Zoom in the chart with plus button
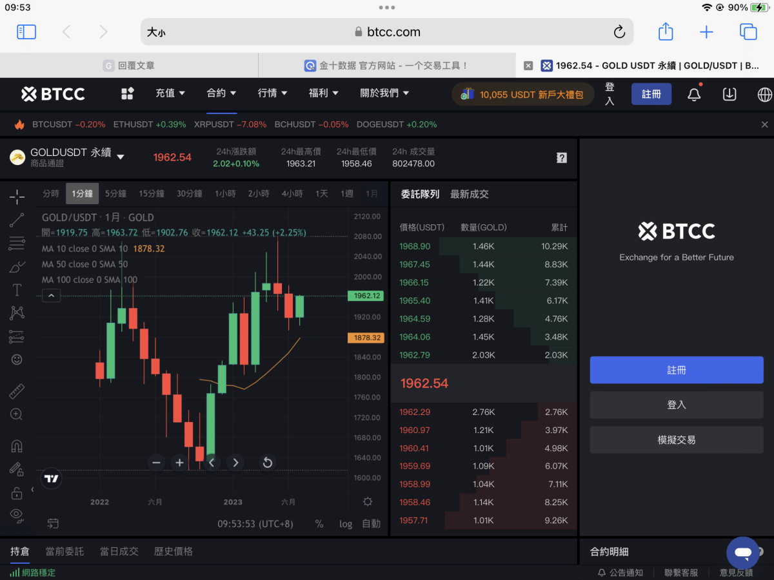The width and height of the screenshot is (774, 580). (179, 463)
